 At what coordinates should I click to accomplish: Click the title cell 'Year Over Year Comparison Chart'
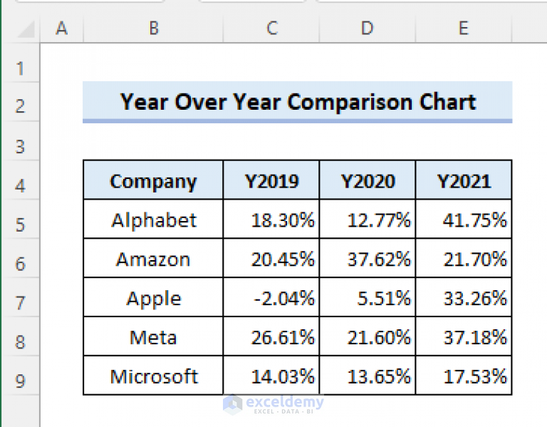[x=297, y=102]
